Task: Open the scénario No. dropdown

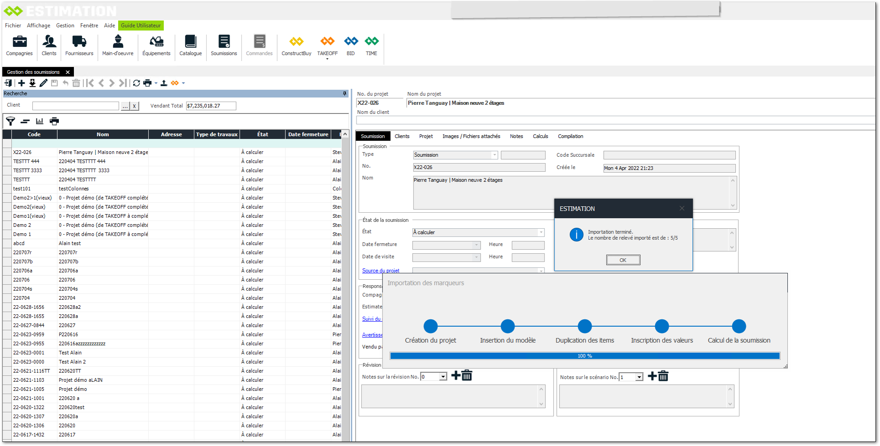Action: tap(639, 377)
